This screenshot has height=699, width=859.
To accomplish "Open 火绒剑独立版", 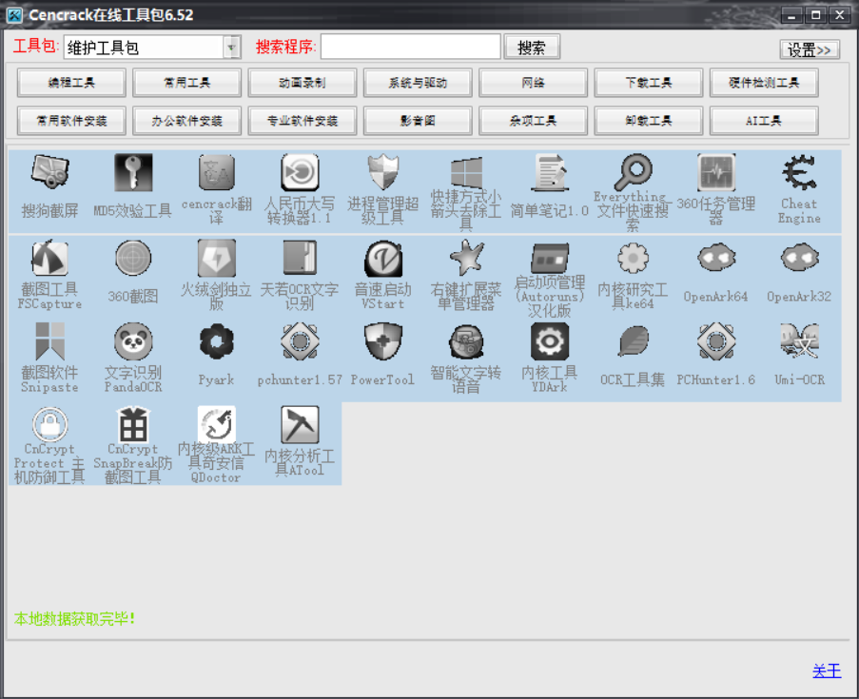I will (x=216, y=276).
